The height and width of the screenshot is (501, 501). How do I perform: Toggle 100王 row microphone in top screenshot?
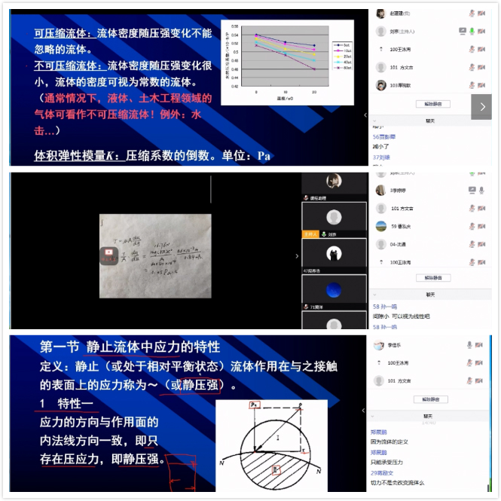(472, 49)
